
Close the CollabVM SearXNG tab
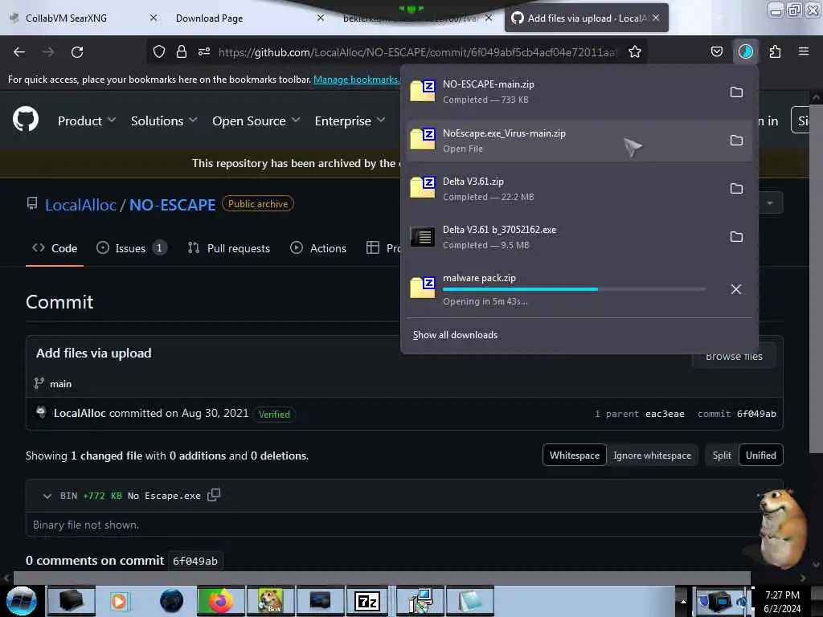tap(154, 18)
